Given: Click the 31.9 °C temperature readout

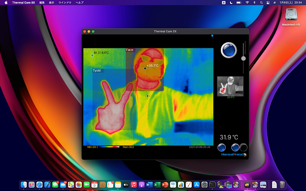Looking at the screenshot, I should [229, 137].
